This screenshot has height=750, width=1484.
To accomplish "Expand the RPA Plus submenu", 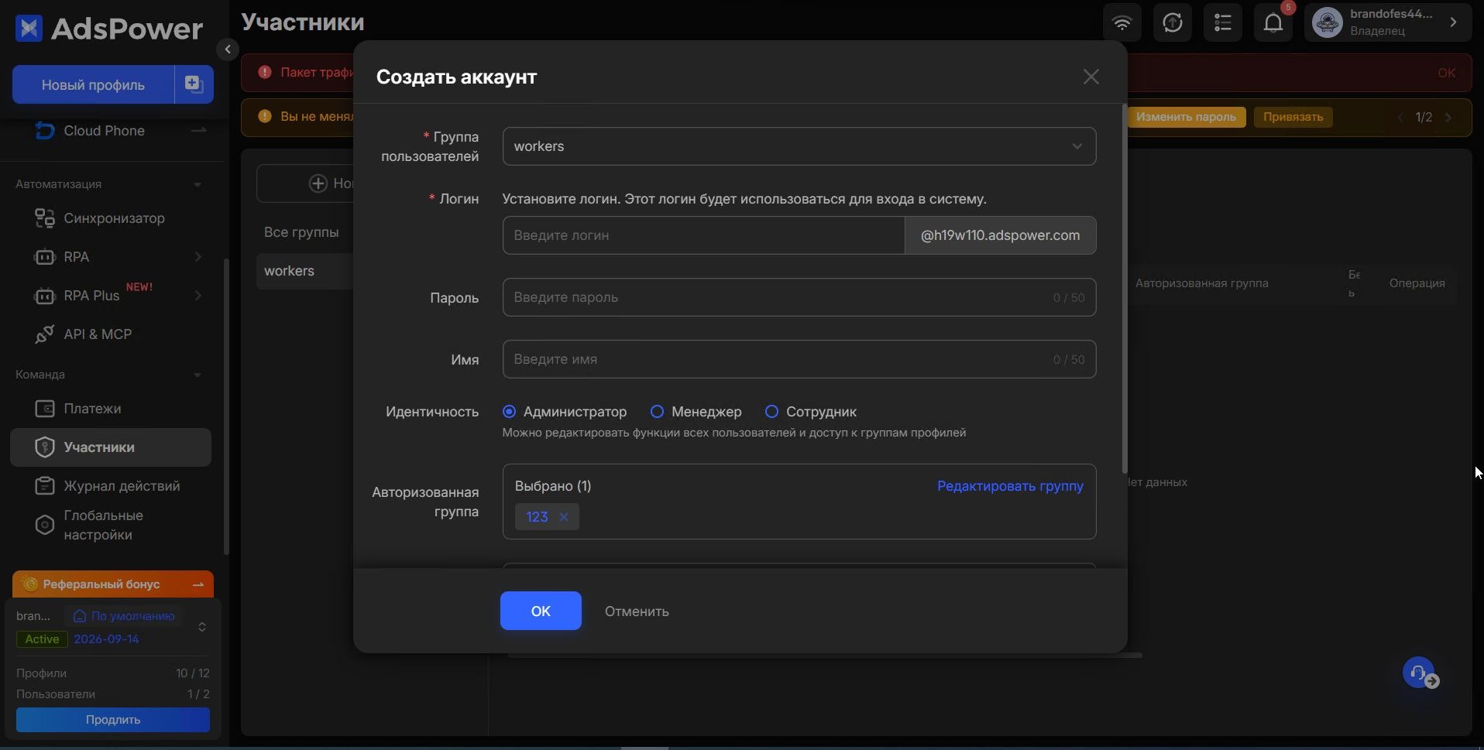I will click(x=198, y=296).
